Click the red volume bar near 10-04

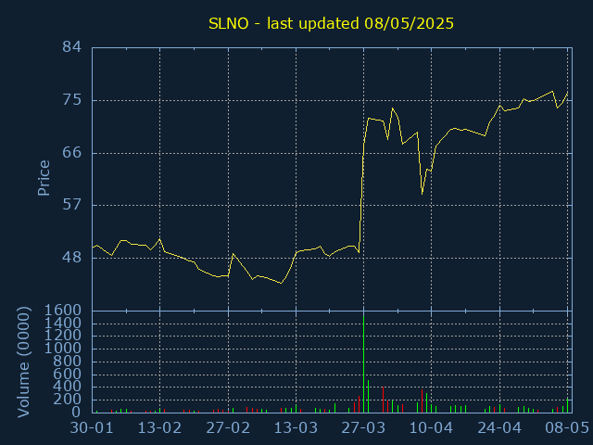[x=423, y=401]
